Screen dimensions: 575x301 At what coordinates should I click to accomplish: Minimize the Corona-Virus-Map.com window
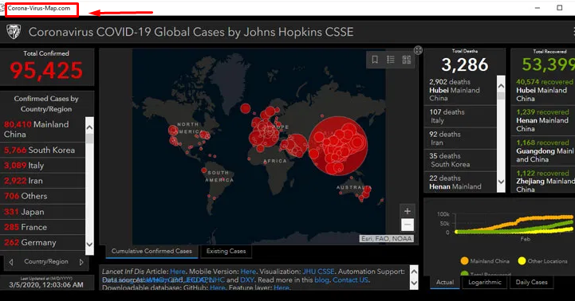(538, 8)
